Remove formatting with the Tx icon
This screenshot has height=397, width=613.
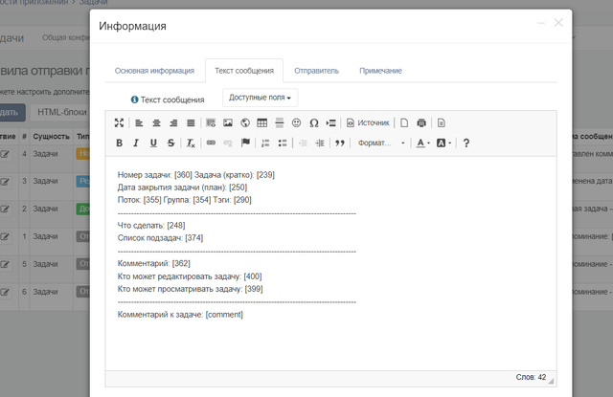191,143
